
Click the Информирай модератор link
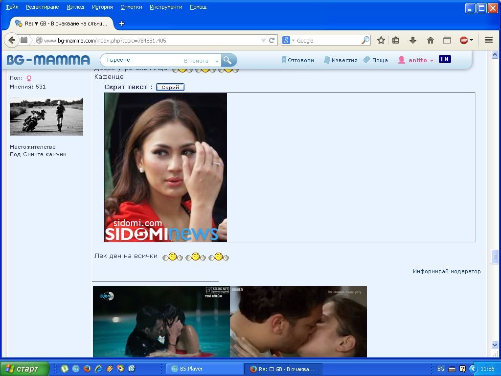click(446, 271)
